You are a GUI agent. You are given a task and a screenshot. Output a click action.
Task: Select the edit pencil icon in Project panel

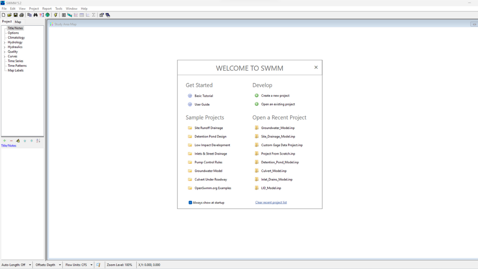pyautogui.click(x=18, y=141)
